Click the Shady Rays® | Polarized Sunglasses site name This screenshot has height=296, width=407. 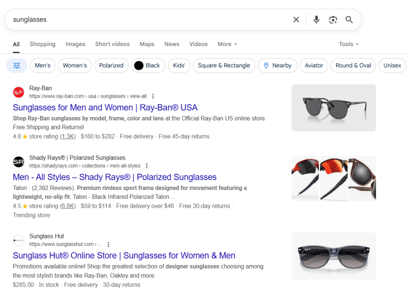(78, 158)
